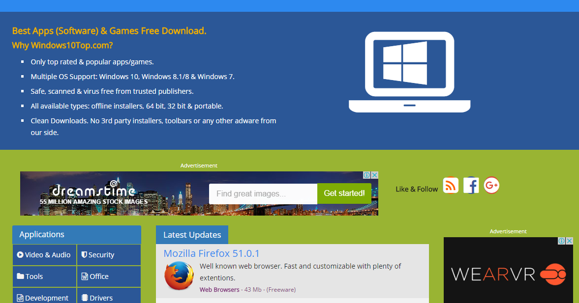The image size is (579, 303).
Task: Click the 'Multiple OS Support' bullet text
Action: click(x=132, y=77)
